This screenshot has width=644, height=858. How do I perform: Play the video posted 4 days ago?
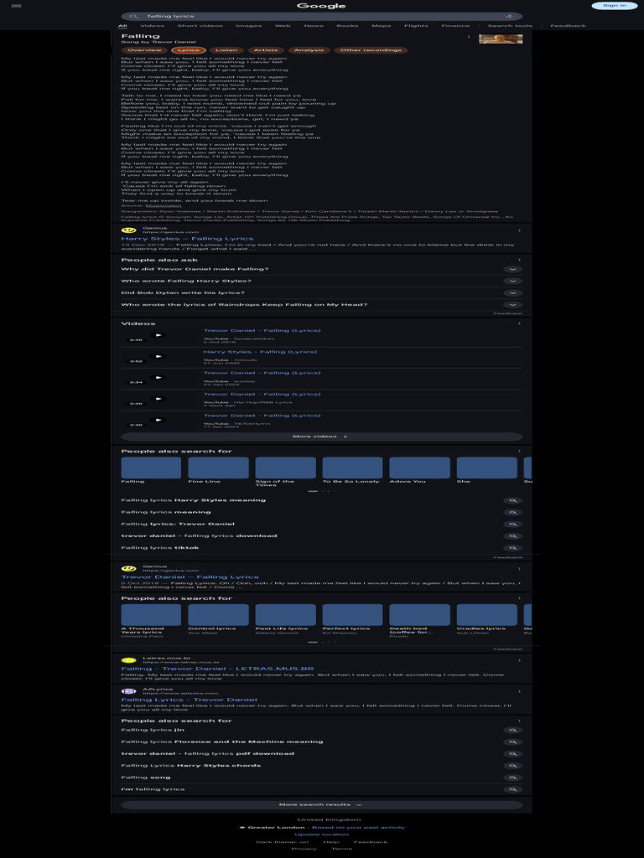(x=158, y=399)
